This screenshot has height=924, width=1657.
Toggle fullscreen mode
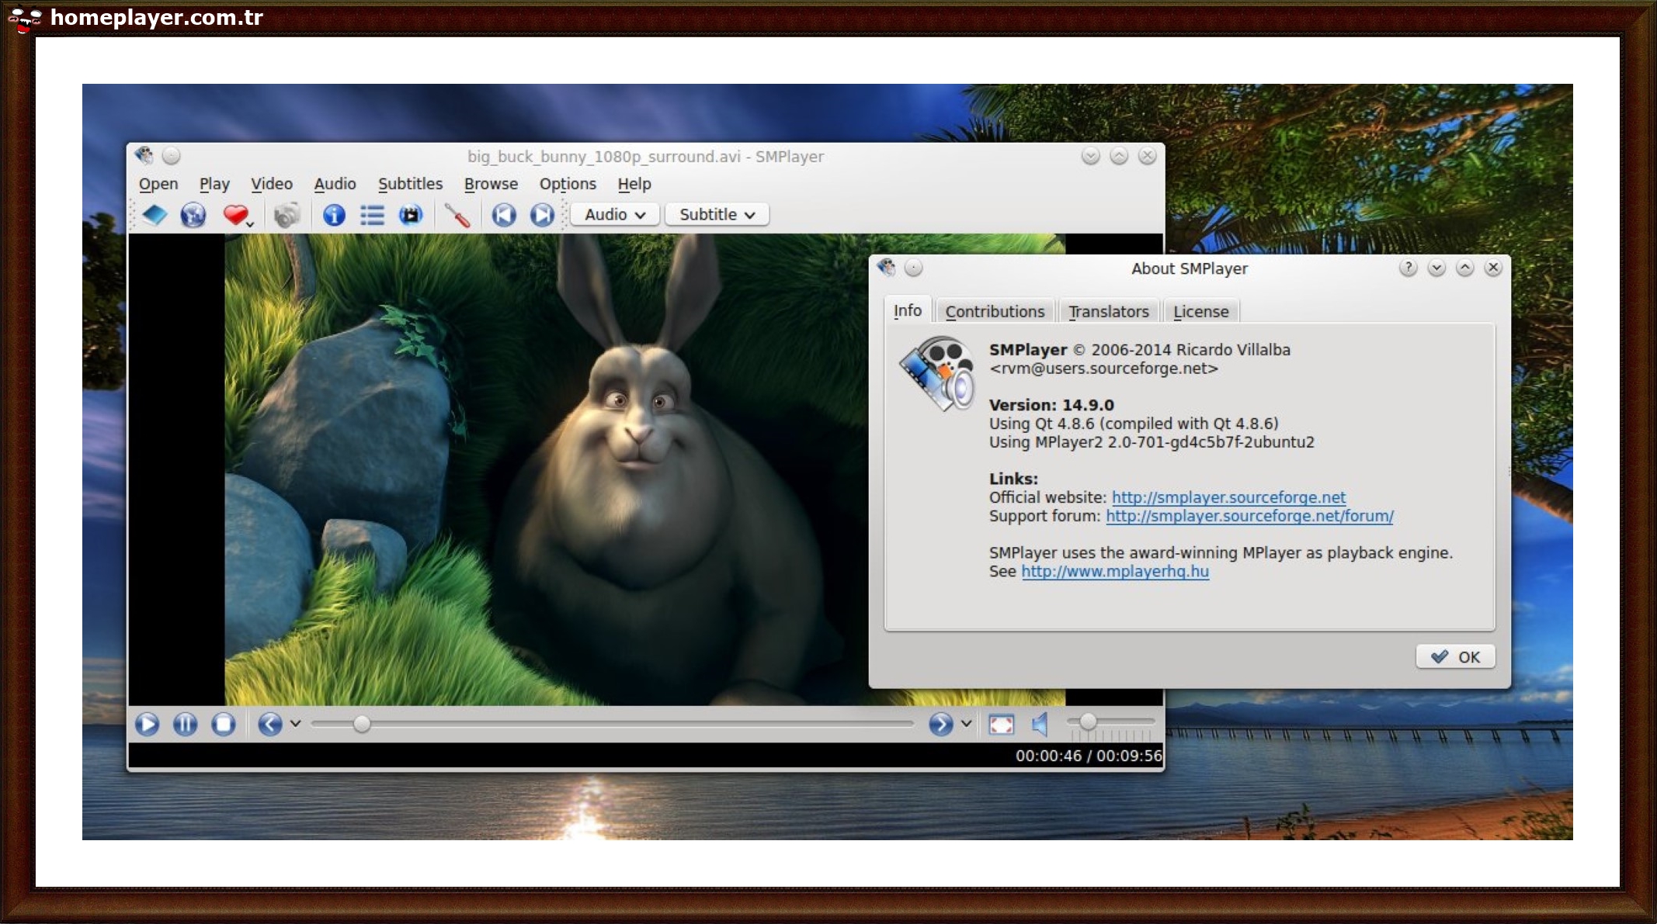tap(1002, 724)
